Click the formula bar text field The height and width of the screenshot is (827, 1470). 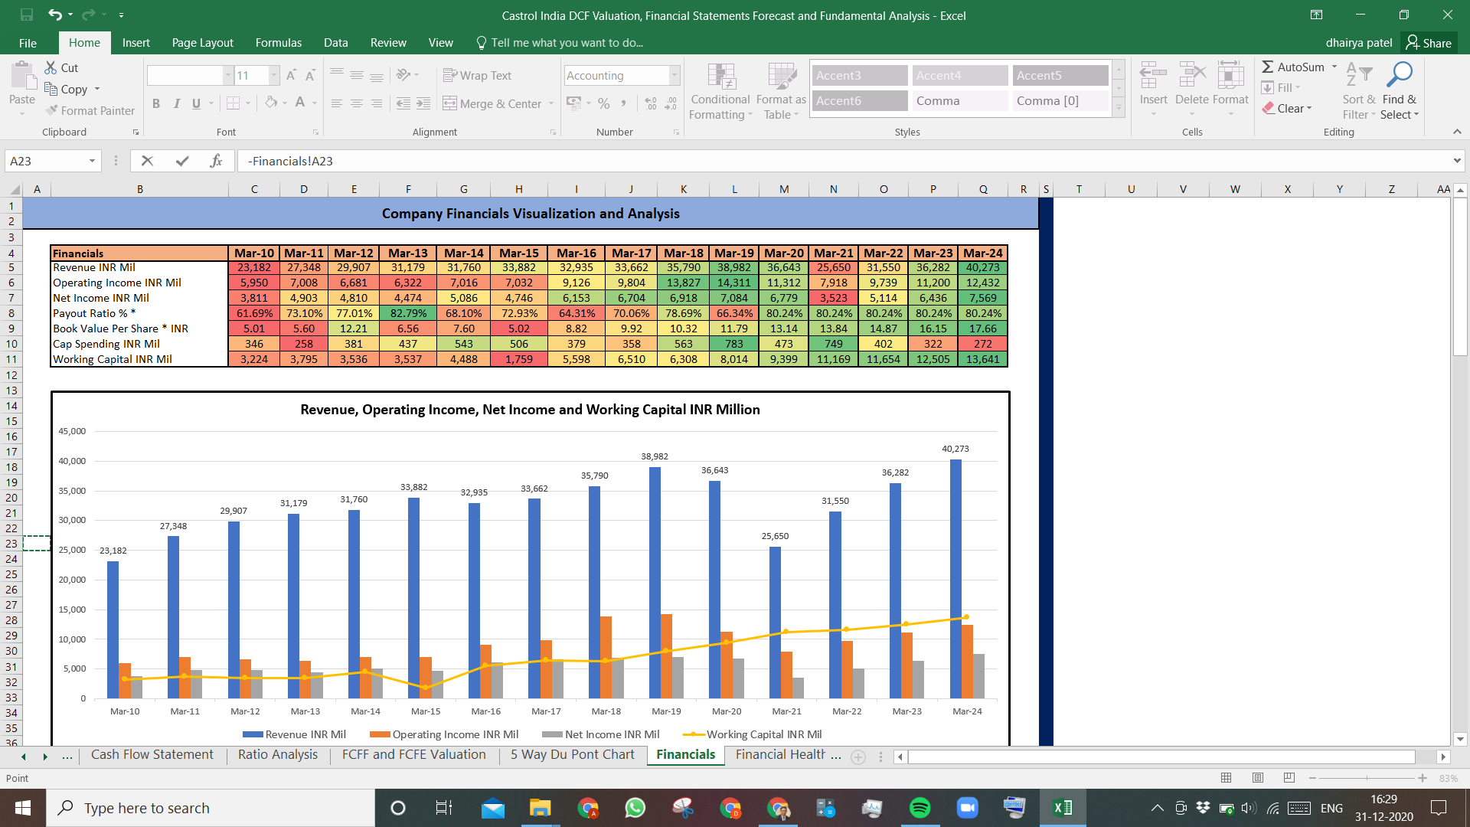(x=842, y=161)
